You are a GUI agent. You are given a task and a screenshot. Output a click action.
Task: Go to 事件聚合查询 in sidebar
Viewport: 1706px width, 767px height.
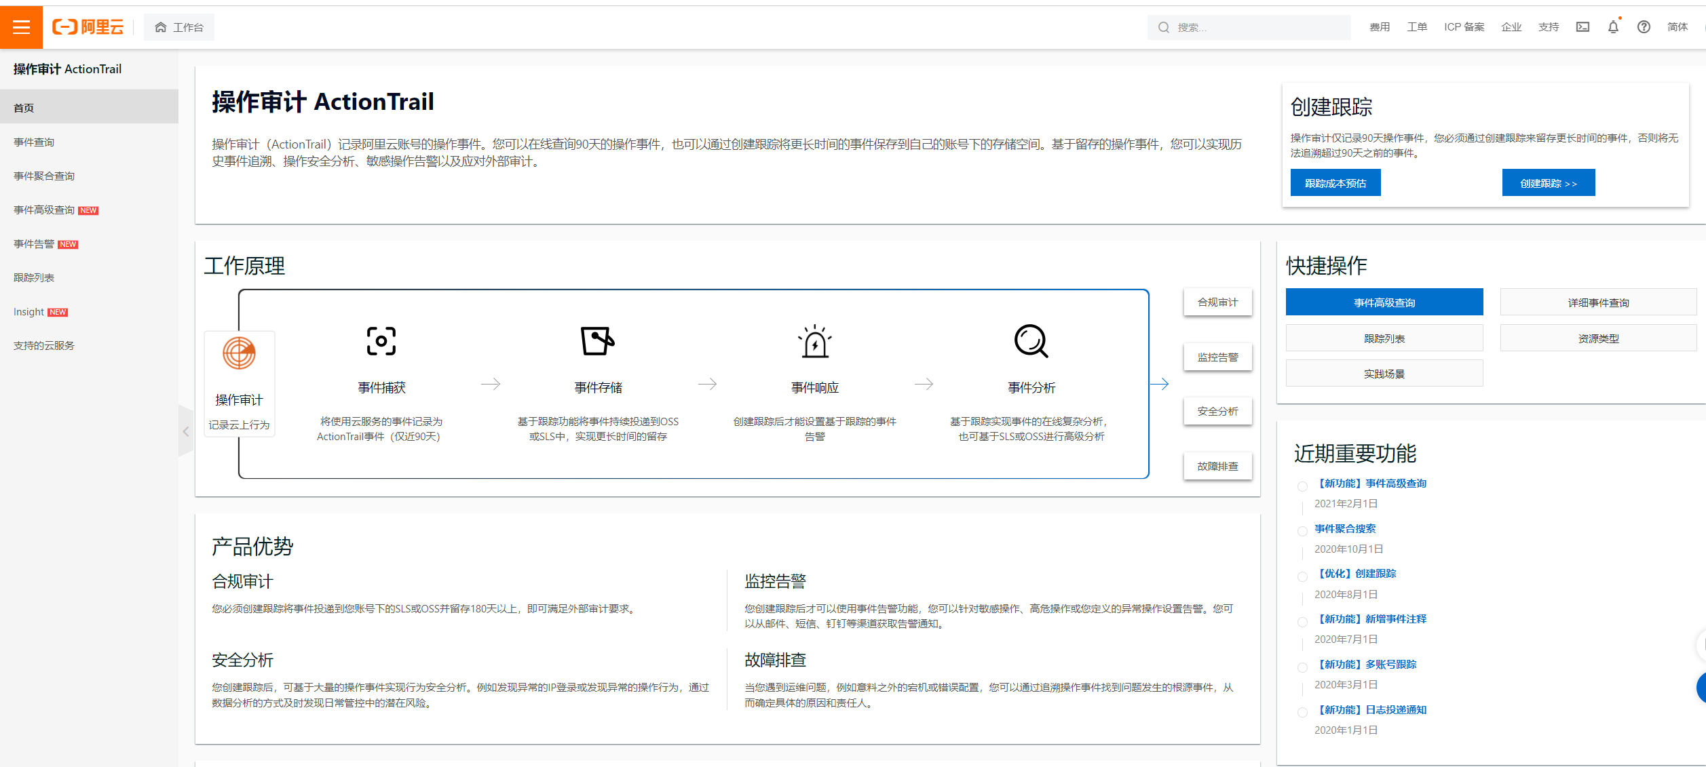coord(89,176)
